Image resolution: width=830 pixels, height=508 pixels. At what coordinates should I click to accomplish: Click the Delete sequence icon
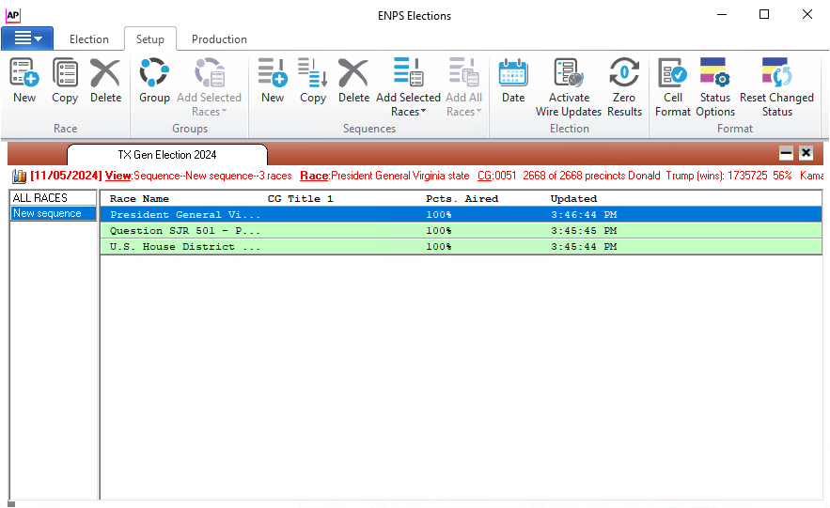pos(353,72)
